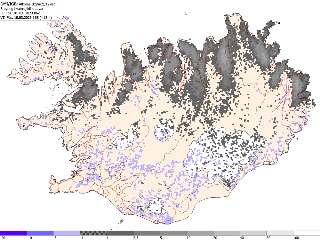Click the '80' legend scale label
Image resolution: width=320 pixels, height=240 pixels.
coord(268,238)
